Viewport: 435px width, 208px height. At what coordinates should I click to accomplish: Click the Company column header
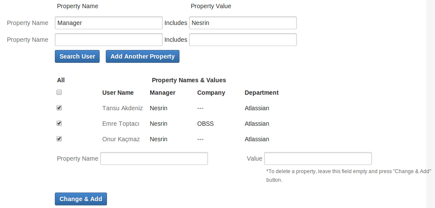(x=211, y=93)
